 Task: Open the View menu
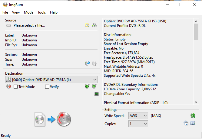[x=16, y=12]
